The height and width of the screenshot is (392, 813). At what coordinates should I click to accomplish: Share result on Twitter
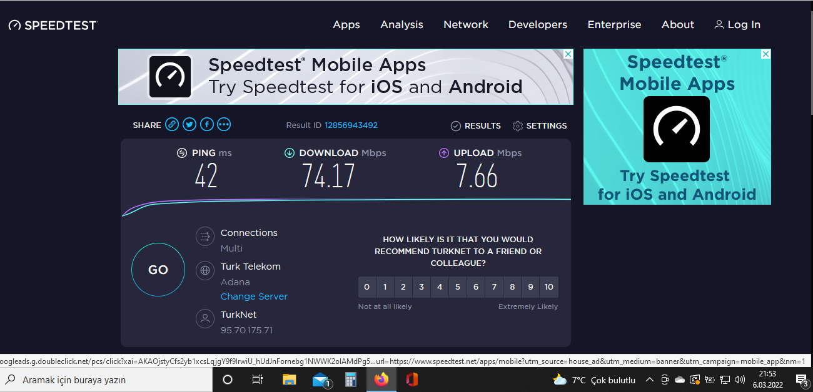click(x=189, y=125)
